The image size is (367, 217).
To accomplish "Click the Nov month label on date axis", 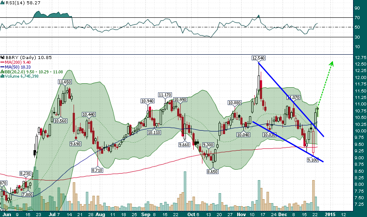I will pos(241,214).
